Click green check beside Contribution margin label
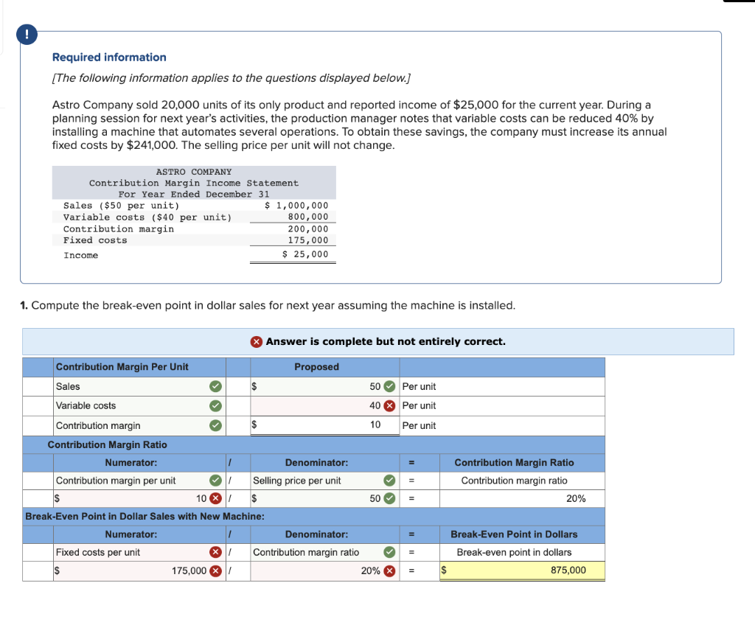 (216, 426)
